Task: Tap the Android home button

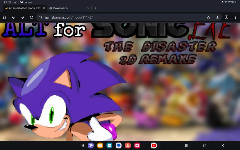Action: coord(205,145)
